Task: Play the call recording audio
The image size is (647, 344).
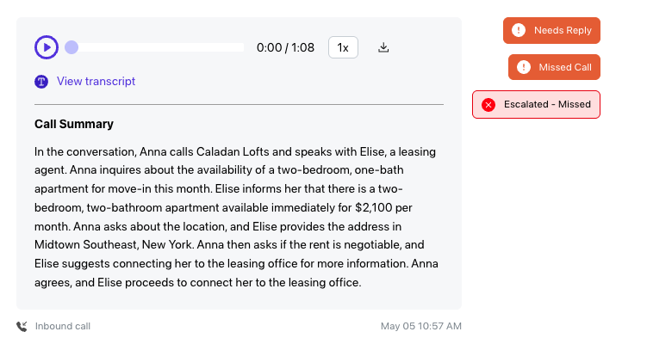Action: [x=47, y=47]
